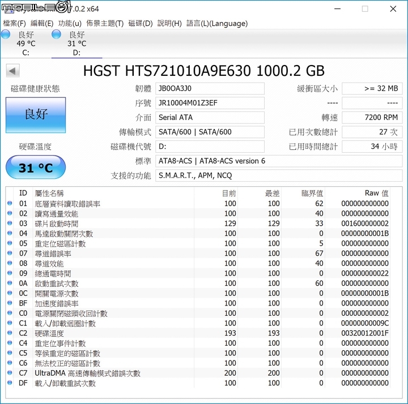Image resolution: width=408 pixels, height=404 pixels.
Task: Click status dot for attribute 01
Action: coord(10,203)
